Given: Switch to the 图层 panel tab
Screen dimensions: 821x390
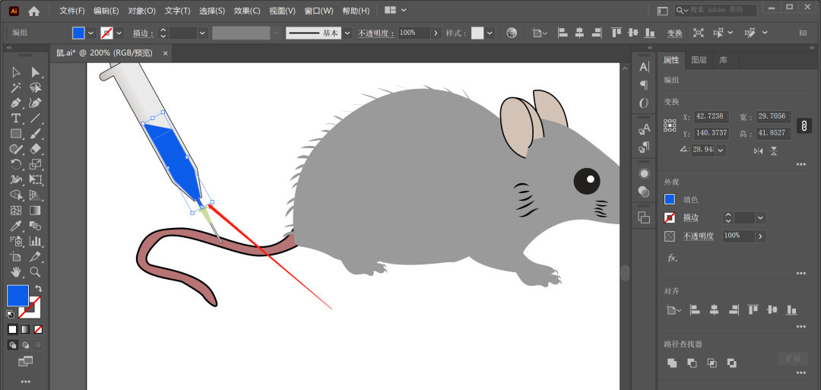Looking at the screenshot, I should tap(698, 60).
